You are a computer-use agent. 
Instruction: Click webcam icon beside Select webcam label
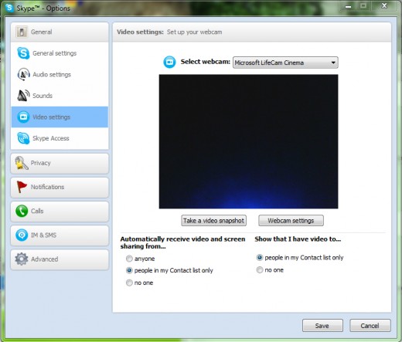coord(169,62)
